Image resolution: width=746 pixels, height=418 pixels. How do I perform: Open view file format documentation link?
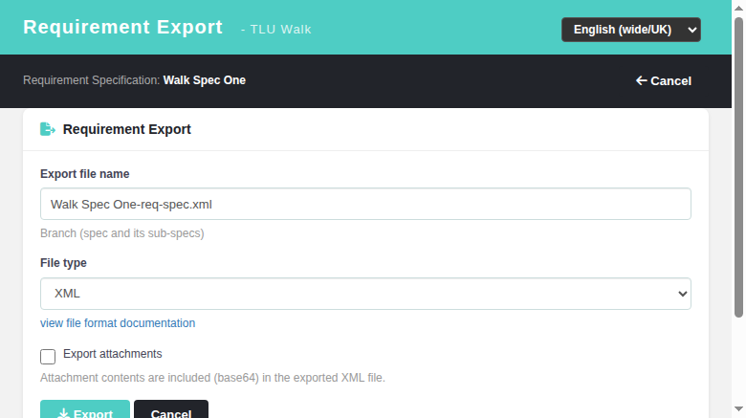118,323
